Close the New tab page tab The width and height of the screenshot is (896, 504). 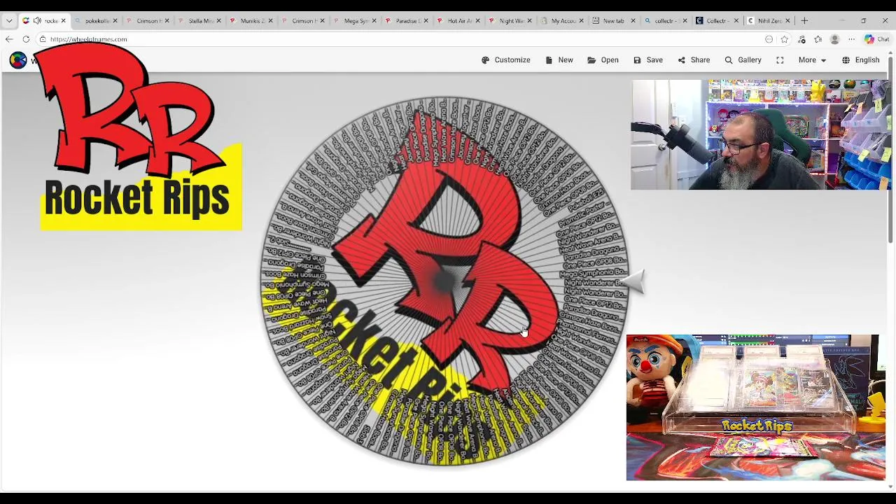coord(633,21)
